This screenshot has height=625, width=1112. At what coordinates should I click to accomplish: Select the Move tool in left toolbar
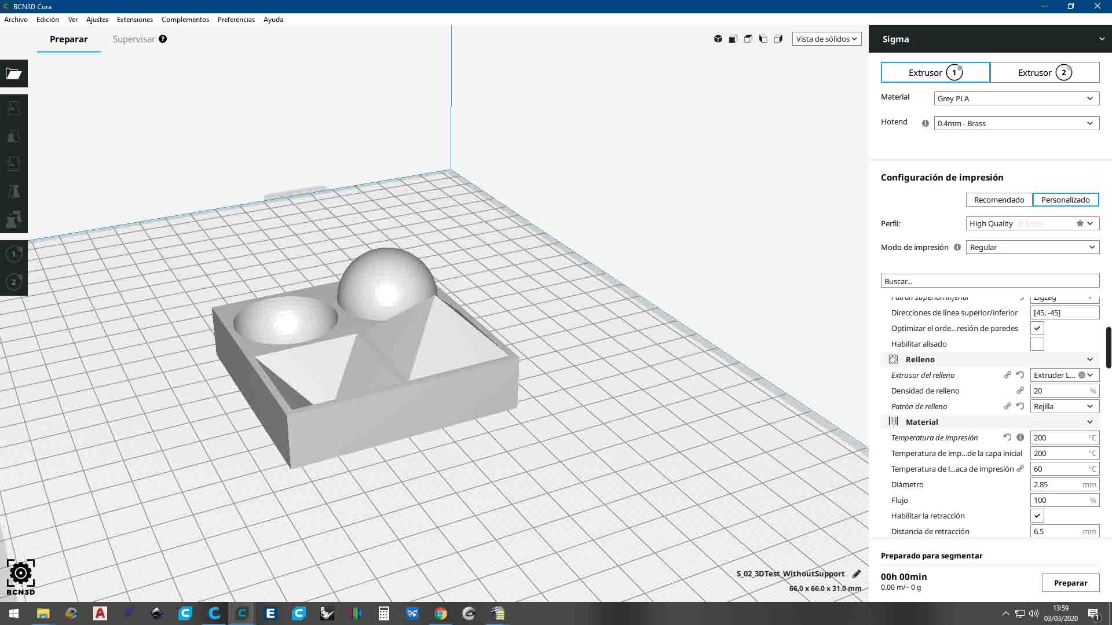[14, 108]
